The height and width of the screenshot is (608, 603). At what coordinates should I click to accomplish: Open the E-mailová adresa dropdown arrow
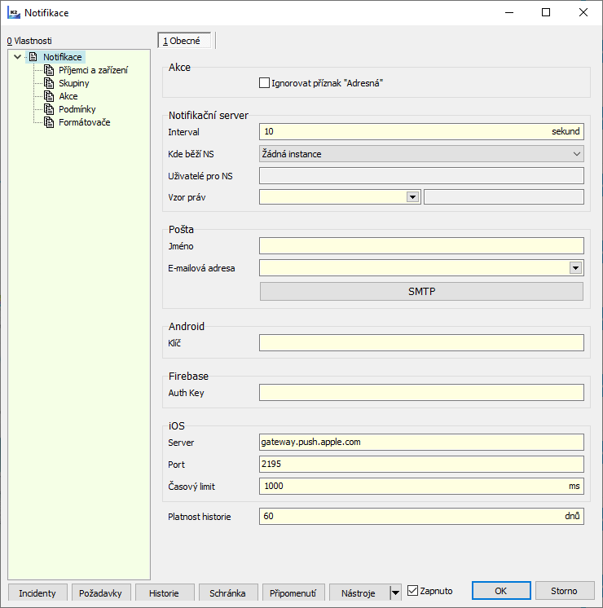point(575,267)
